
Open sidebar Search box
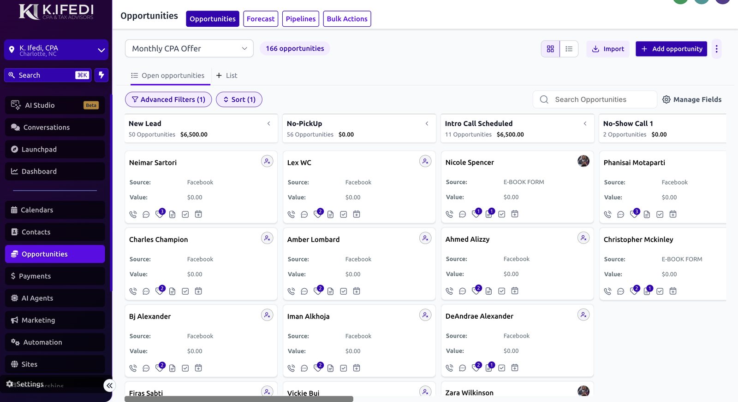[48, 75]
